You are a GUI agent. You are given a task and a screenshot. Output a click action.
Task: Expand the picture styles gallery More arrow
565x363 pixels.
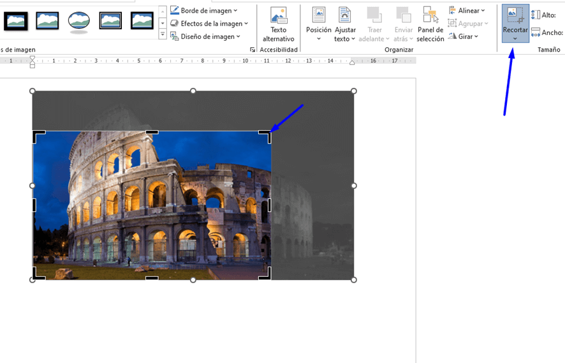point(163,34)
